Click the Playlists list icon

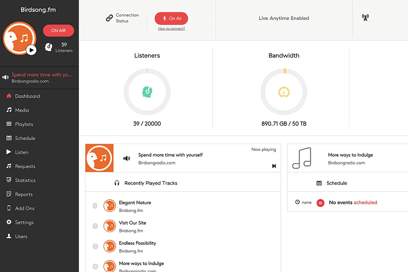click(9, 124)
